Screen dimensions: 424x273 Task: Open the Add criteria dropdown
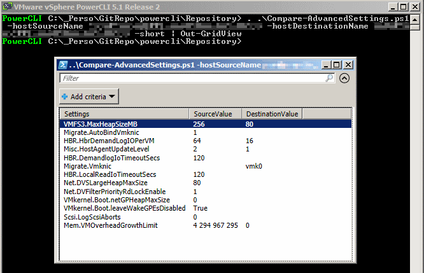tap(89, 97)
